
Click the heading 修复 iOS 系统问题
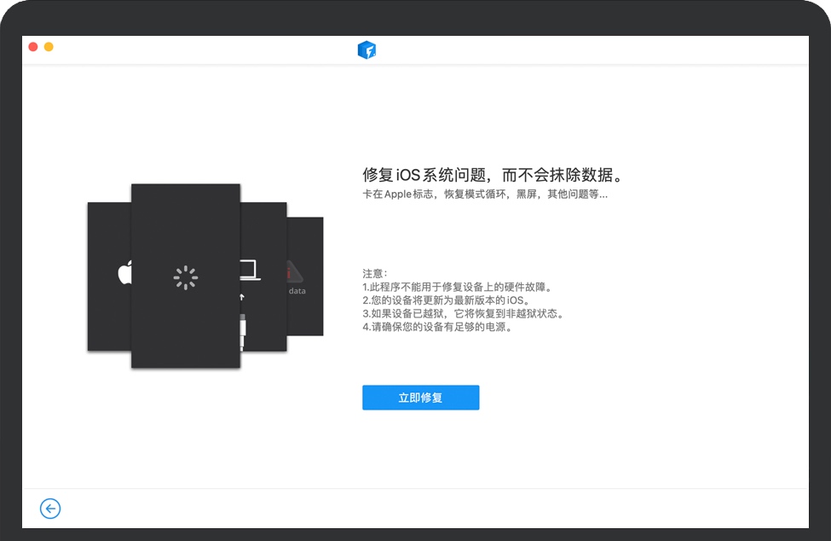coord(493,175)
